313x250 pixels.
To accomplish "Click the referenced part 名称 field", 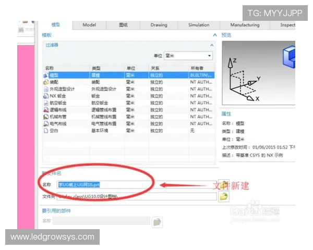I will 101,221.
